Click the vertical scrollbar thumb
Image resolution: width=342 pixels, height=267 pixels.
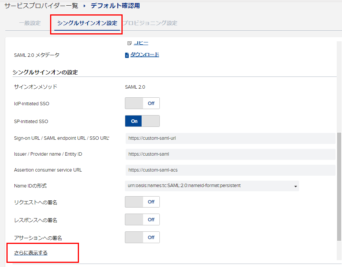339,187
